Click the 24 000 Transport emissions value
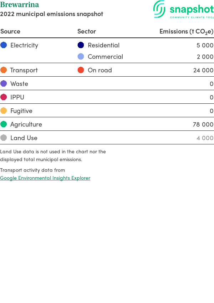Screen dimensions: 214x303 click(203, 70)
